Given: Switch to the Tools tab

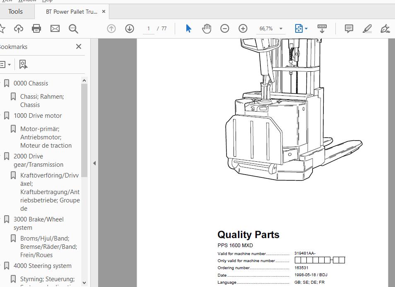Looking at the screenshot, I should [x=15, y=12].
